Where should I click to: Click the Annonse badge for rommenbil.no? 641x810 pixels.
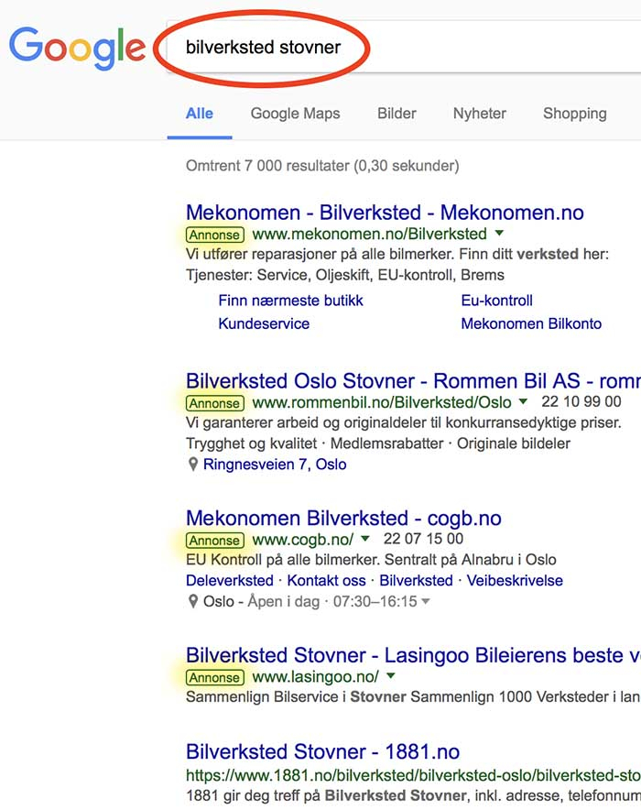coord(215,403)
